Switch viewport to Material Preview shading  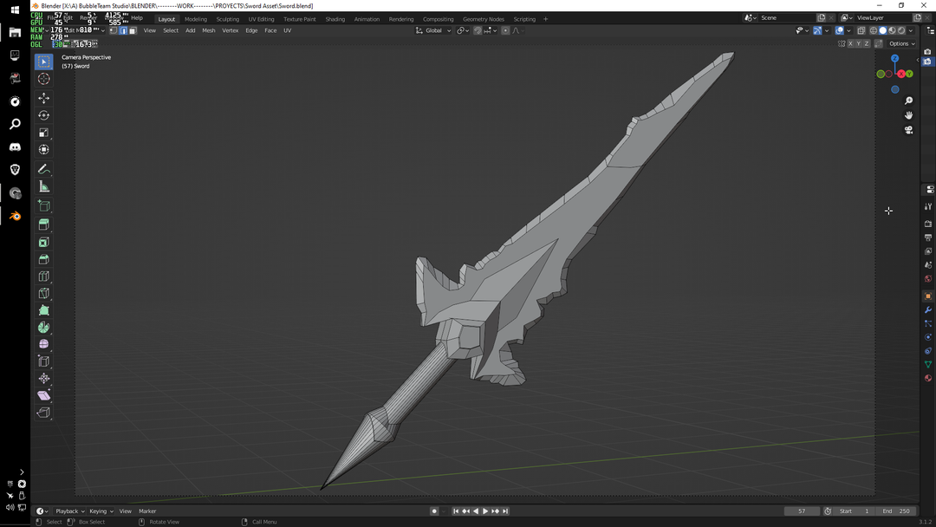coord(892,29)
